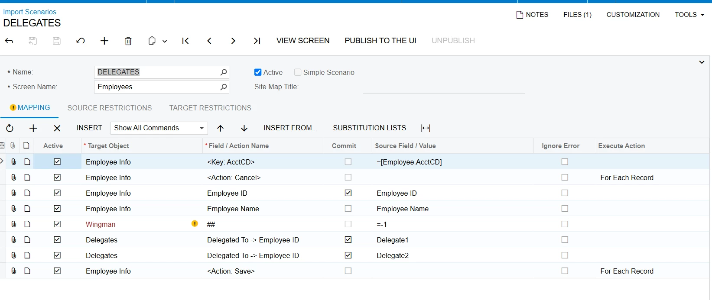Click the UNPUBLISH button
Image resolution: width=712 pixels, height=300 pixels.
(453, 41)
